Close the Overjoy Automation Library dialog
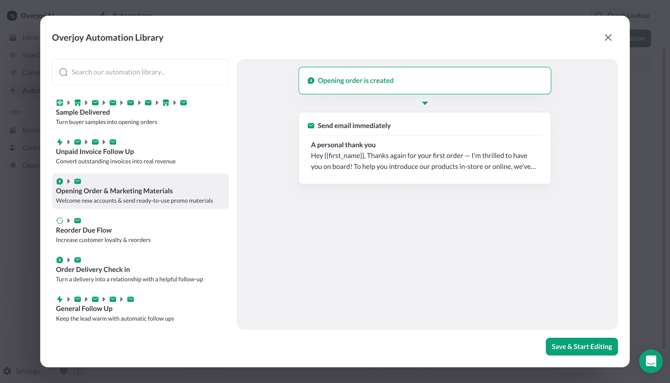Viewport: 670px width, 383px height. [608, 38]
